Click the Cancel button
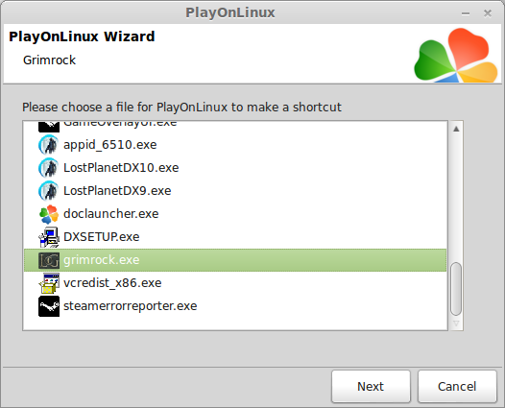 (457, 387)
